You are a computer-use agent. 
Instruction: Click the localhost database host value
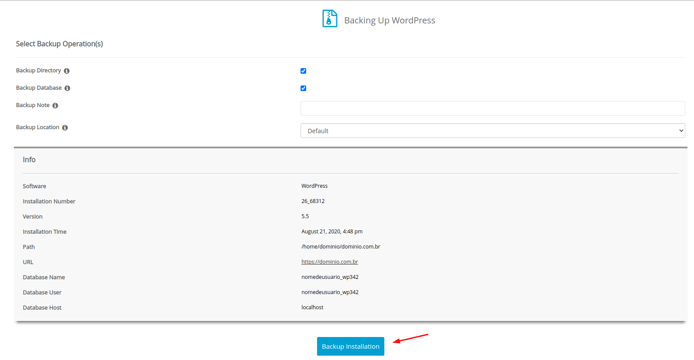point(312,307)
